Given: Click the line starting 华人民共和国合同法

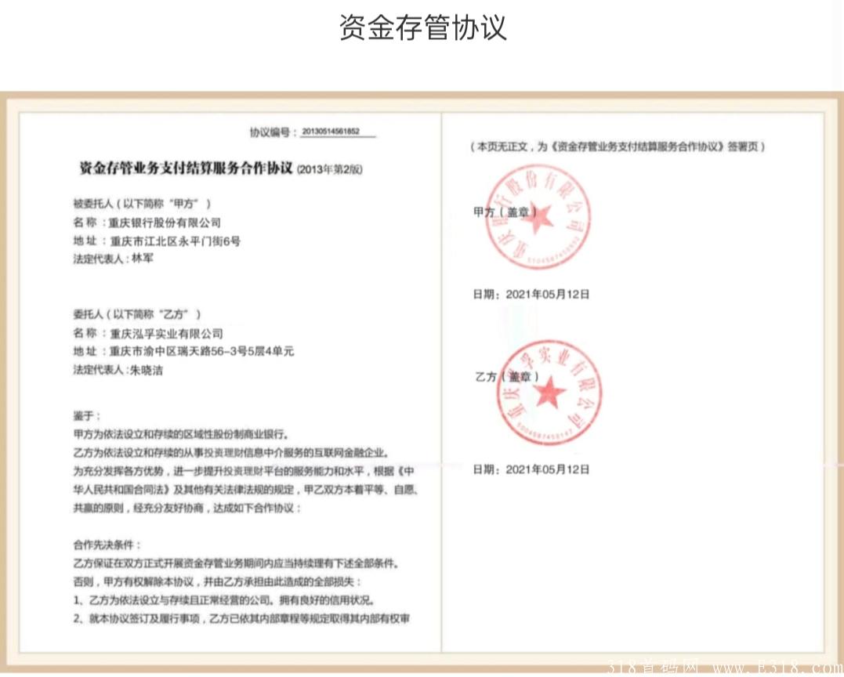Looking at the screenshot, I should (x=245, y=489).
